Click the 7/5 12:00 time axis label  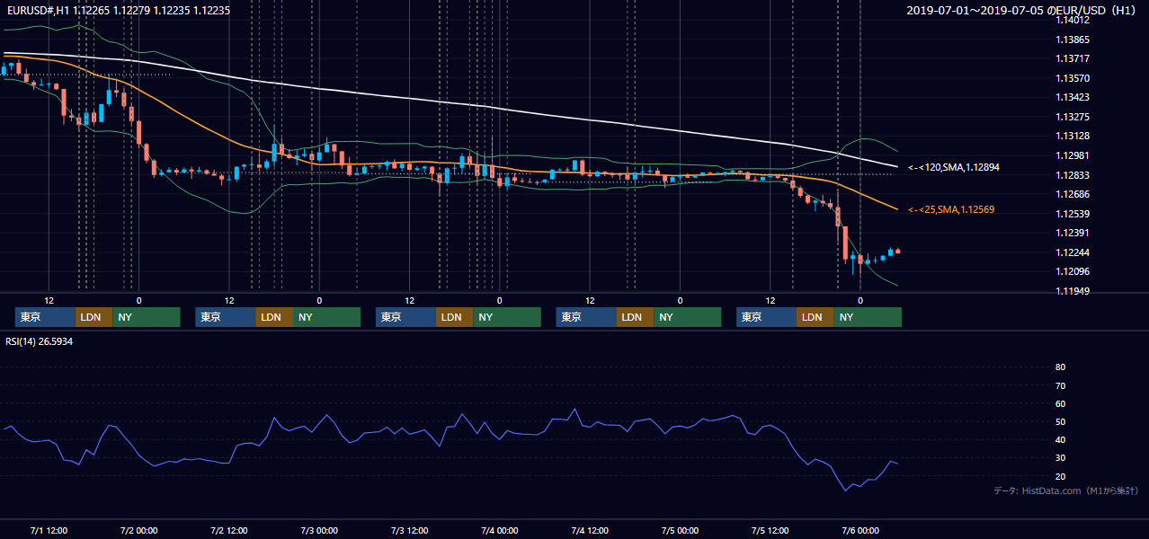coord(770,530)
